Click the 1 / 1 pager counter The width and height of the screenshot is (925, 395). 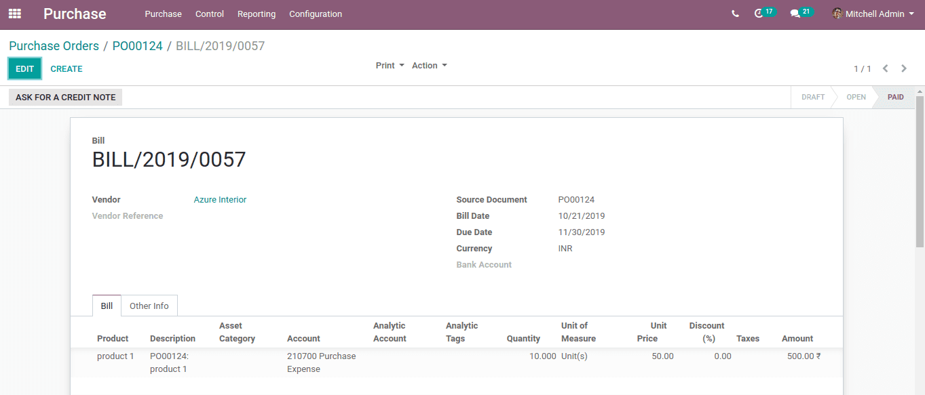pos(863,68)
